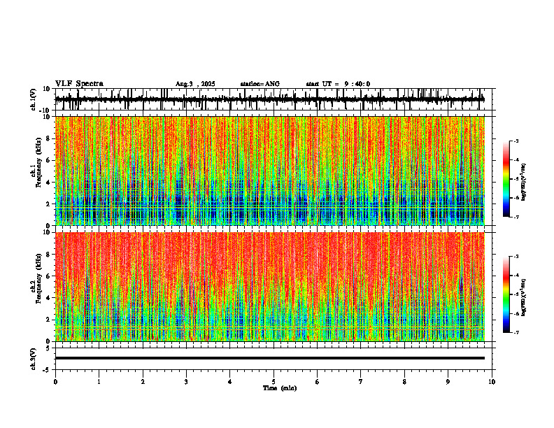The image size is (554, 428).
Task: Click the -7 label on ch.2 color bar
Action: pyautogui.click(x=516, y=333)
